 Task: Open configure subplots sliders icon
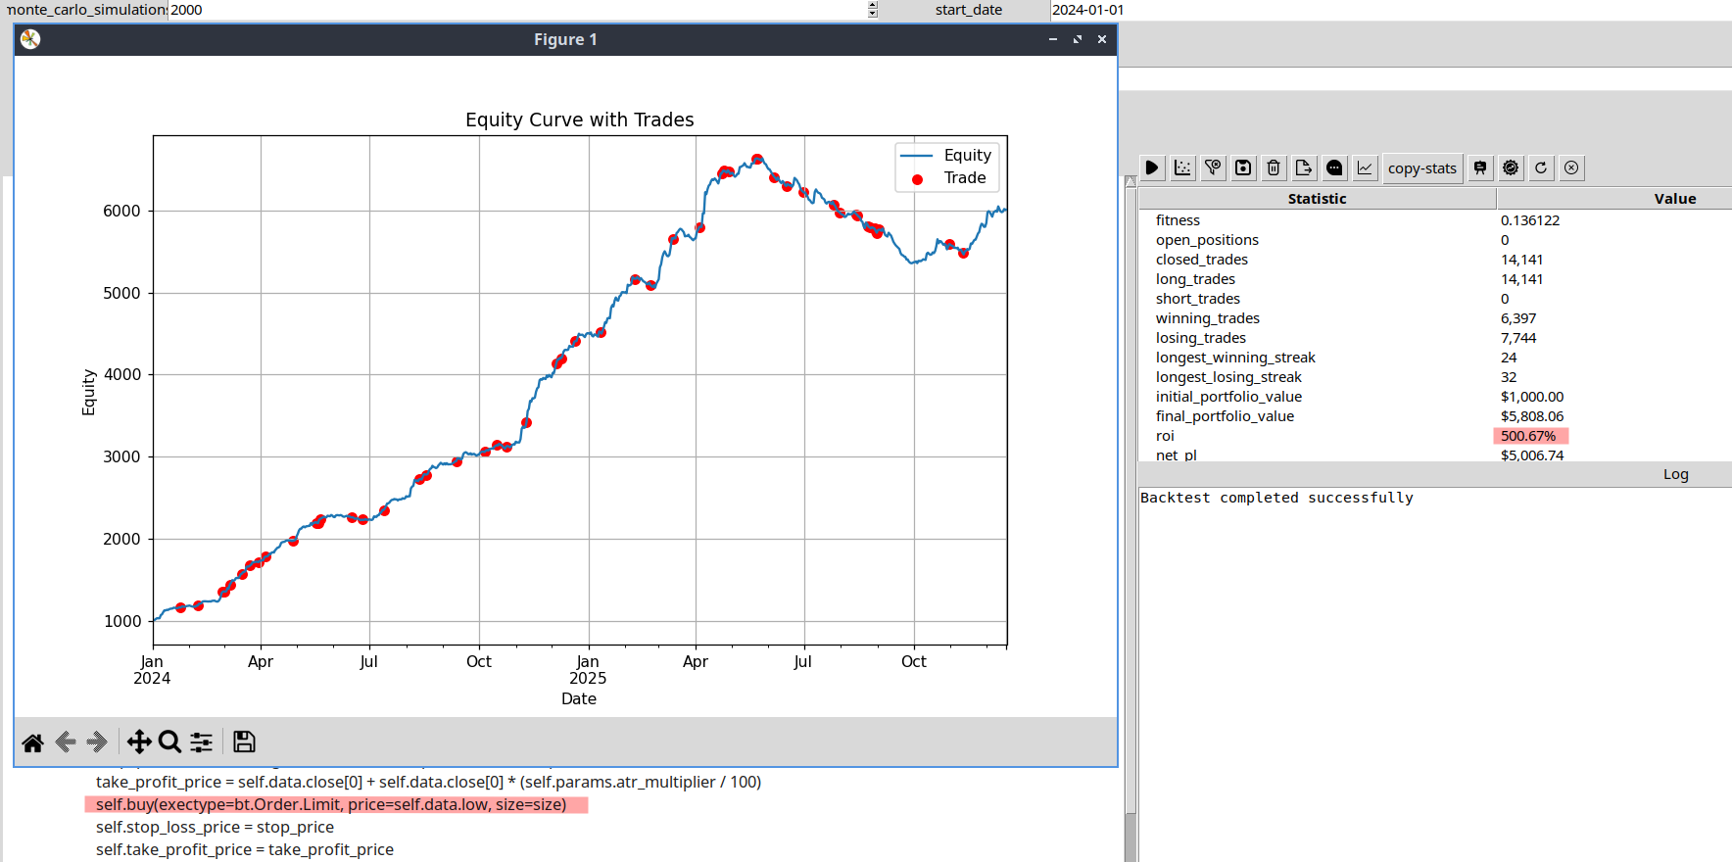(x=201, y=742)
